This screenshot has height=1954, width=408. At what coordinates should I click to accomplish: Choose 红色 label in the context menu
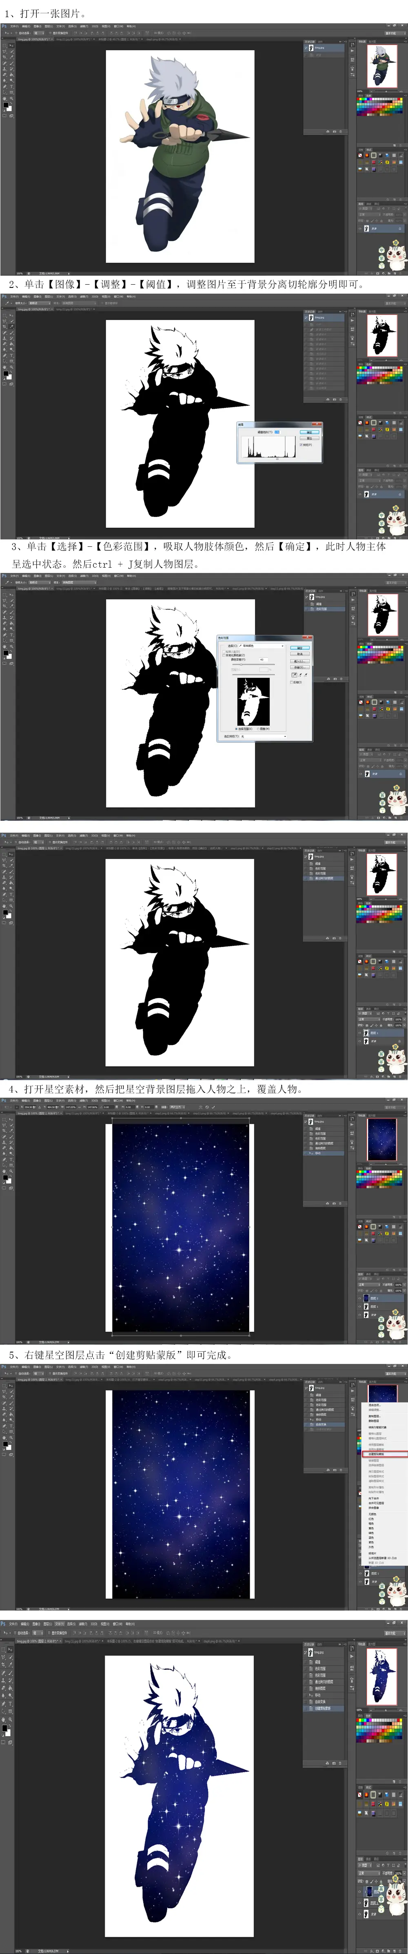click(x=371, y=1520)
